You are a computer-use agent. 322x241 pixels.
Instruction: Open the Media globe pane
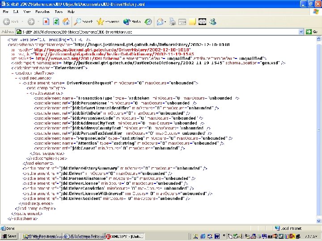coord(132,21)
